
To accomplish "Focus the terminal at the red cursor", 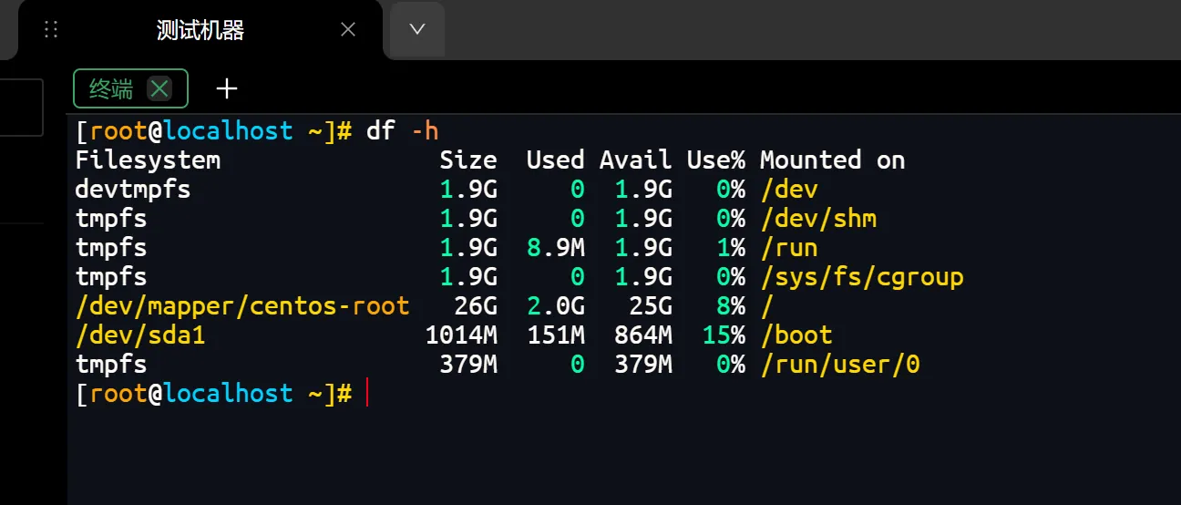I will tap(366, 394).
